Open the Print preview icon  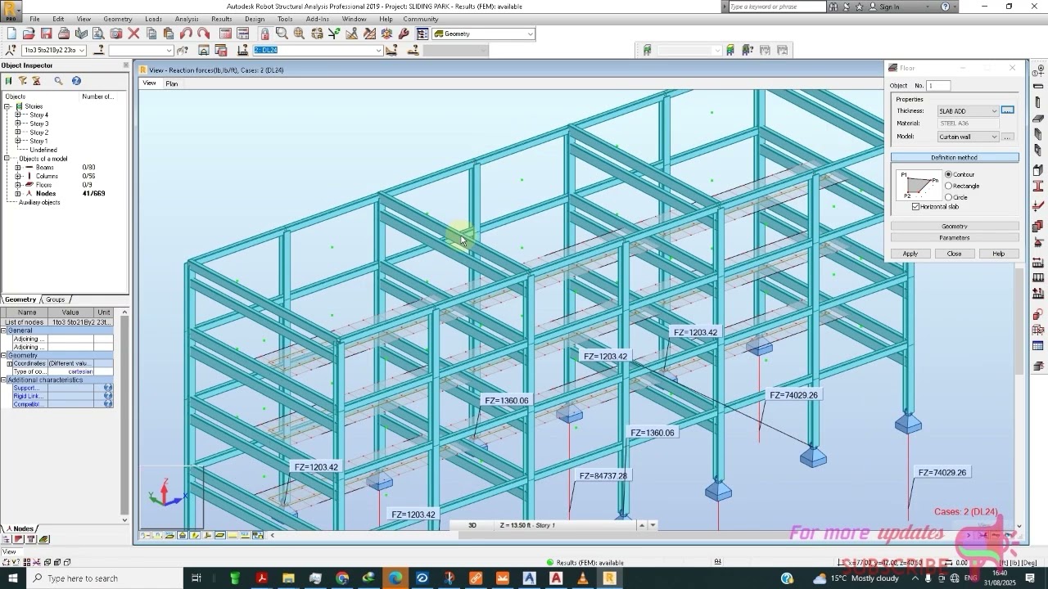click(x=98, y=34)
